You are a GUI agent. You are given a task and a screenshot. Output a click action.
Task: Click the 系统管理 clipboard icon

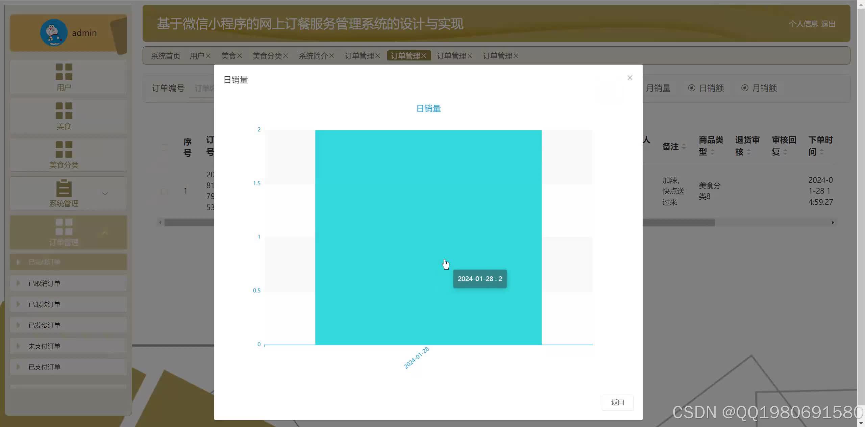click(64, 189)
